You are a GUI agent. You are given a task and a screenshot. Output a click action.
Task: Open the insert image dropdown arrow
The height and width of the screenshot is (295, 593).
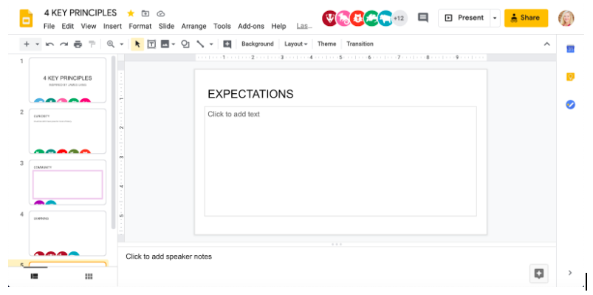[174, 44]
